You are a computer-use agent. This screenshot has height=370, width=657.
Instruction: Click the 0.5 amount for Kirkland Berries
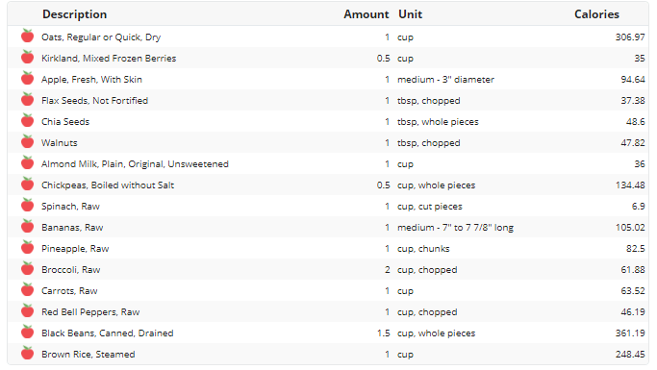pyautogui.click(x=383, y=59)
